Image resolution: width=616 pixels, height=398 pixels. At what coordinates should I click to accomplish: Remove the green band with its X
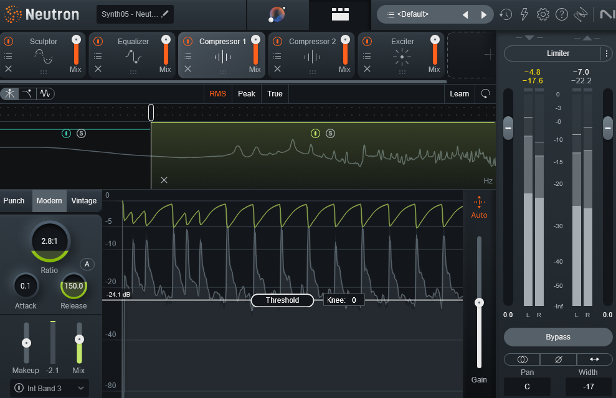(164, 180)
